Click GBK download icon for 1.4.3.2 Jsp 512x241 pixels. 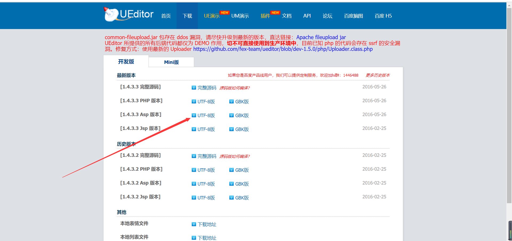231,198
